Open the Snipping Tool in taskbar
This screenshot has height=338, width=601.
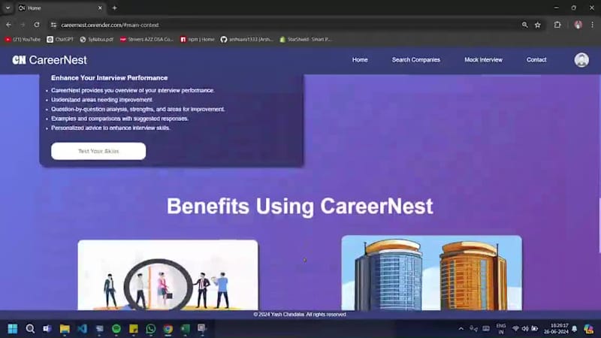tap(202, 328)
